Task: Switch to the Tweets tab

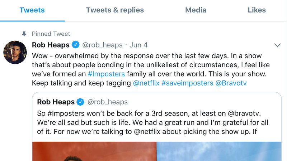Action: (32, 10)
